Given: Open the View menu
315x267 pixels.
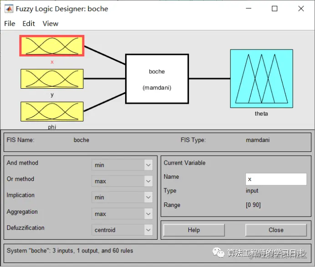Looking at the screenshot, I should point(50,24).
